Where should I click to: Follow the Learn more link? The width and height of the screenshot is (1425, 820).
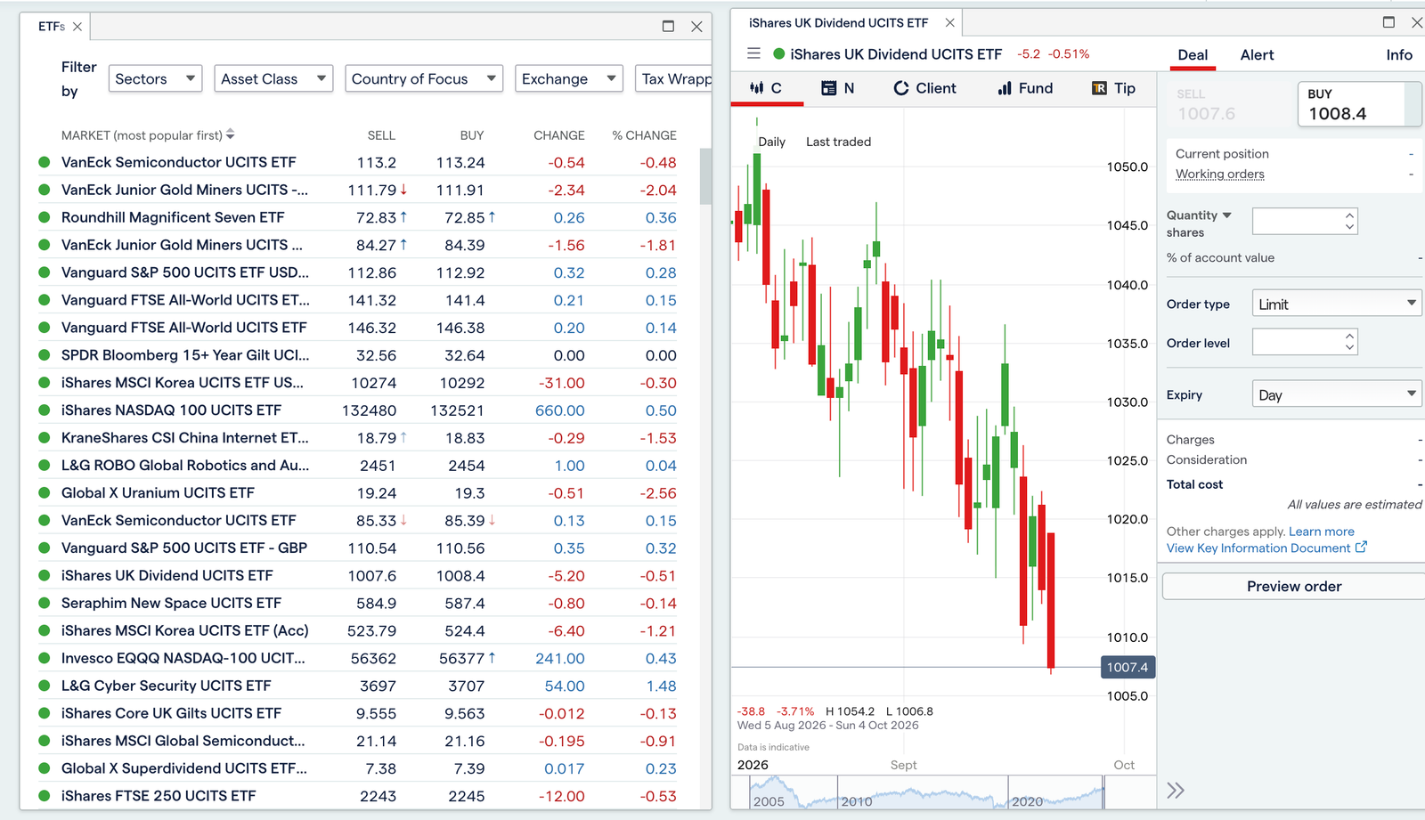1321,532
